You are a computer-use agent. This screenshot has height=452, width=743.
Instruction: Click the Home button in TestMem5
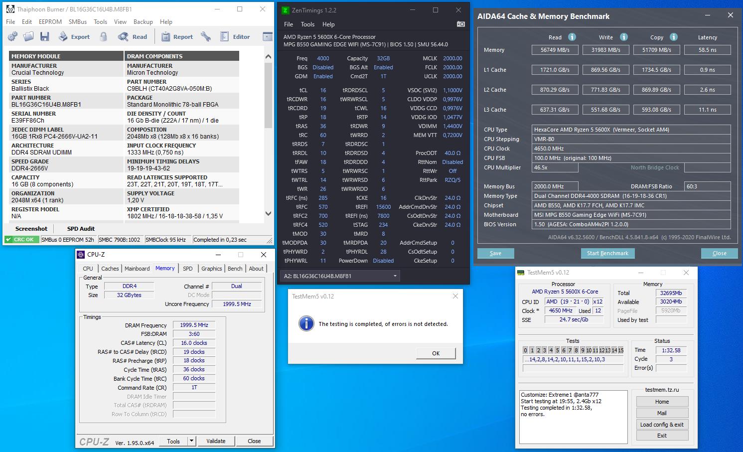[x=662, y=402]
